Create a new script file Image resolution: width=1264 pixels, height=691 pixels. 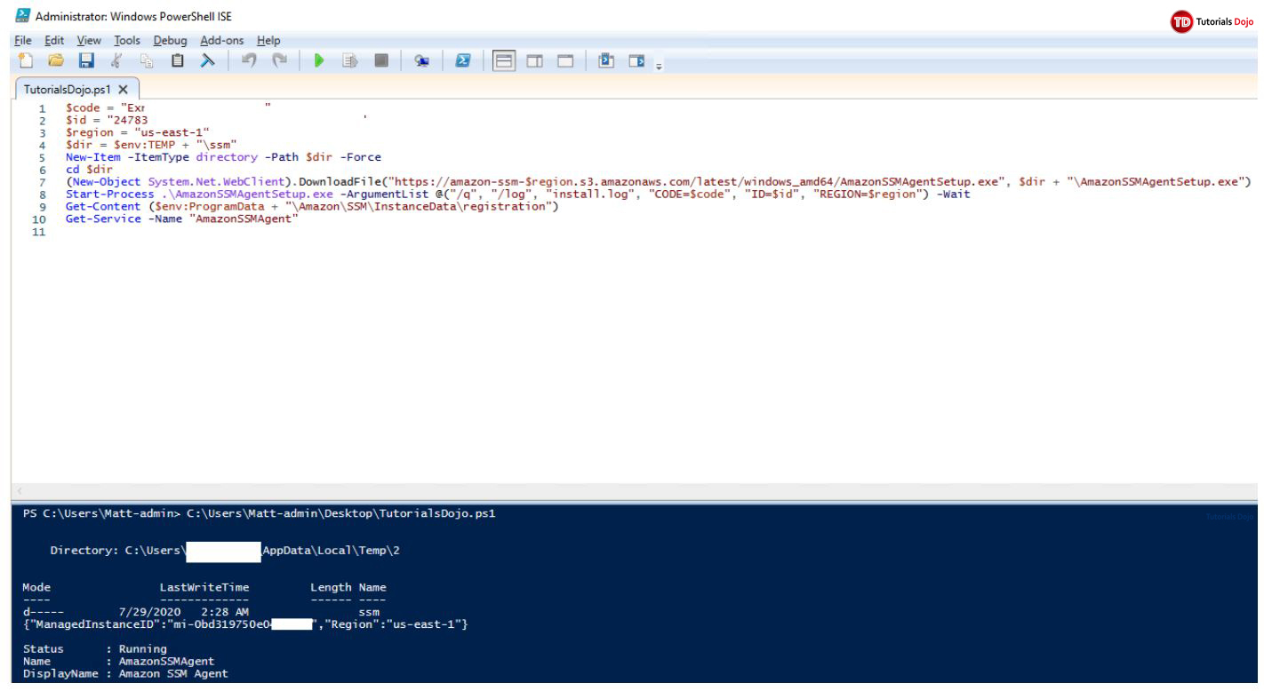(x=25, y=61)
